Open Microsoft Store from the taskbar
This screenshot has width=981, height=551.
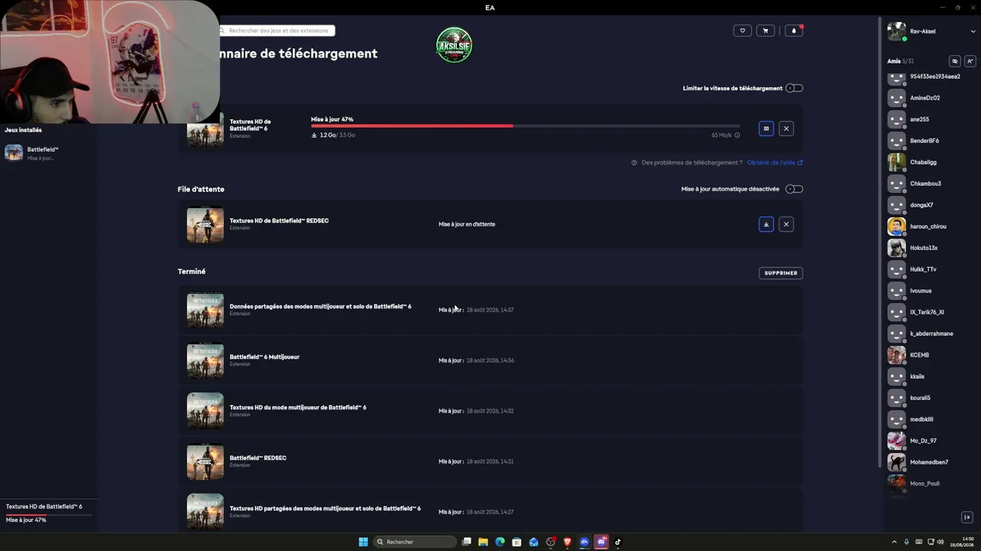517,542
